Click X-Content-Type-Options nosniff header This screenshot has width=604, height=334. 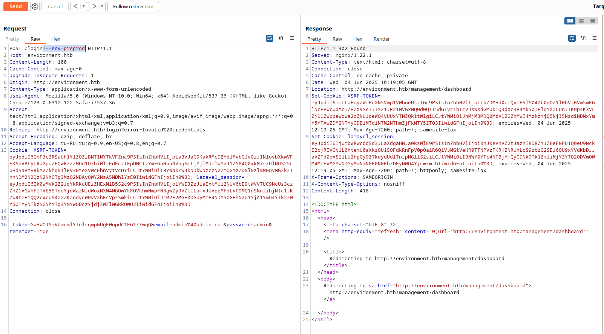click(x=358, y=184)
